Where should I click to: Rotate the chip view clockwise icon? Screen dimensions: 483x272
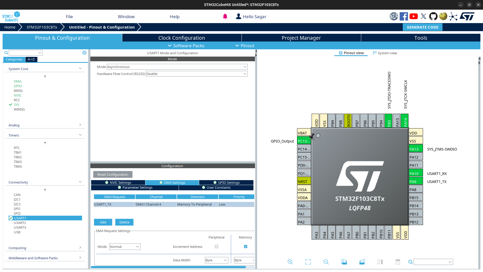[x=344, y=262]
